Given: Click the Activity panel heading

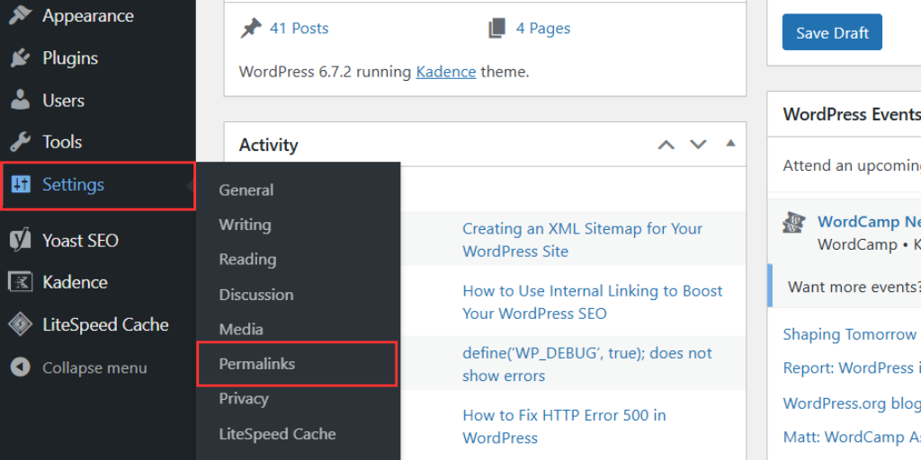Looking at the screenshot, I should point(268,145).
